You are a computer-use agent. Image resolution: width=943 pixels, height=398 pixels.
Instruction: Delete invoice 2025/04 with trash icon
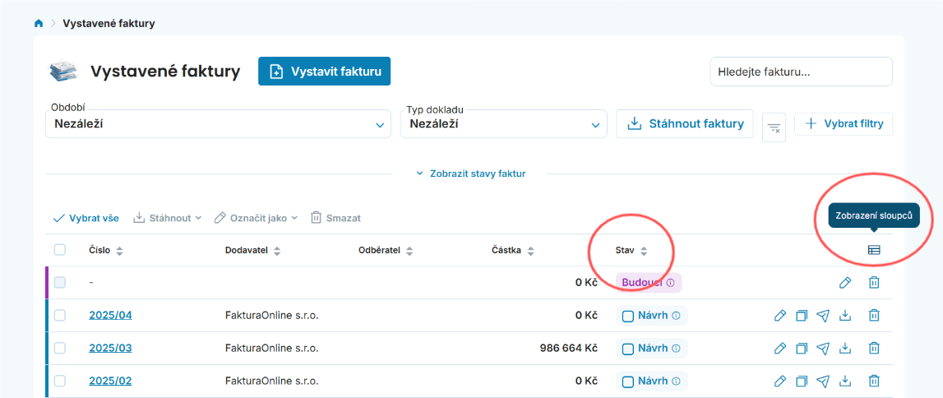click(x=875, y=315)
